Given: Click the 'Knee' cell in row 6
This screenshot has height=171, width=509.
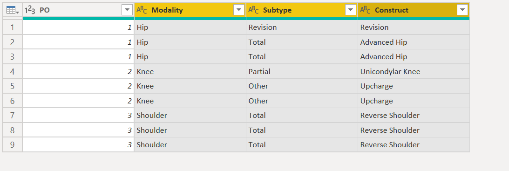Looking at the screenshot, I should pyautogui.click(x=190, y=101).
